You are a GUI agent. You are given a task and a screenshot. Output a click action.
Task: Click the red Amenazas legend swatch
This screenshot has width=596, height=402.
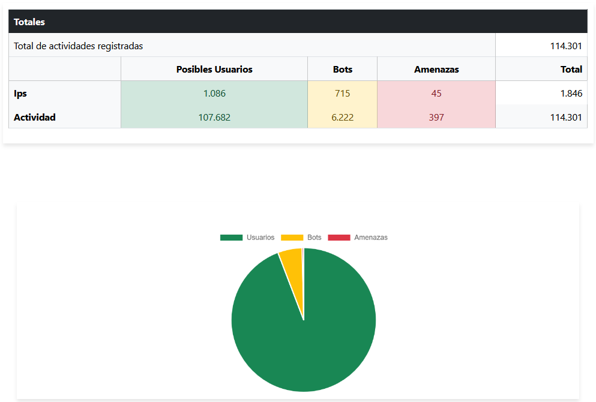point(340,237)
